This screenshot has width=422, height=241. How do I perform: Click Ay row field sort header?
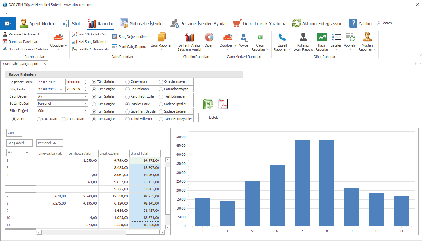pyautogui.click(x=21, y=152)
